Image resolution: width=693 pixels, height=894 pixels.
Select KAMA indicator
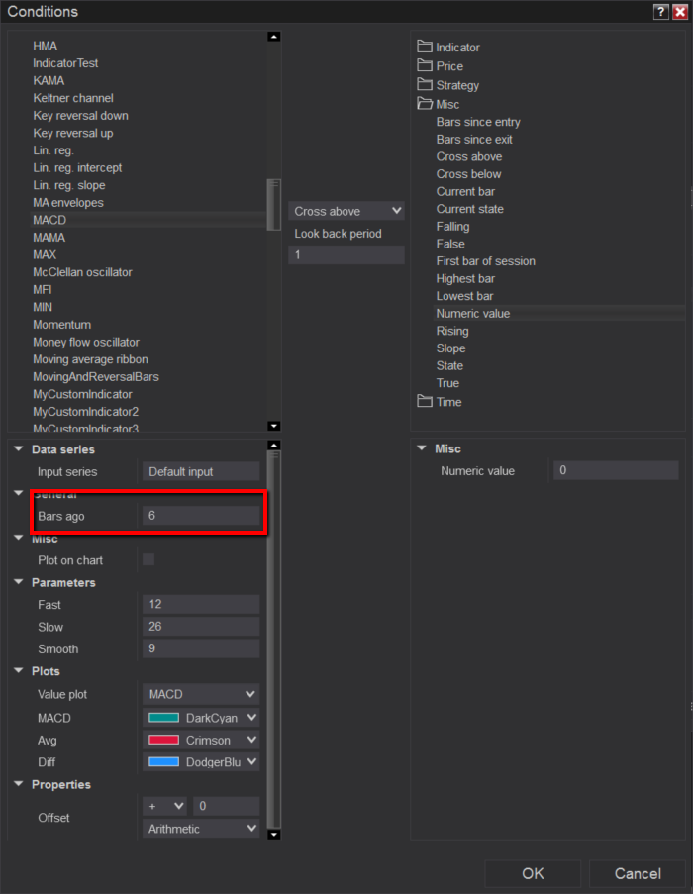click(x=49, y=81)
